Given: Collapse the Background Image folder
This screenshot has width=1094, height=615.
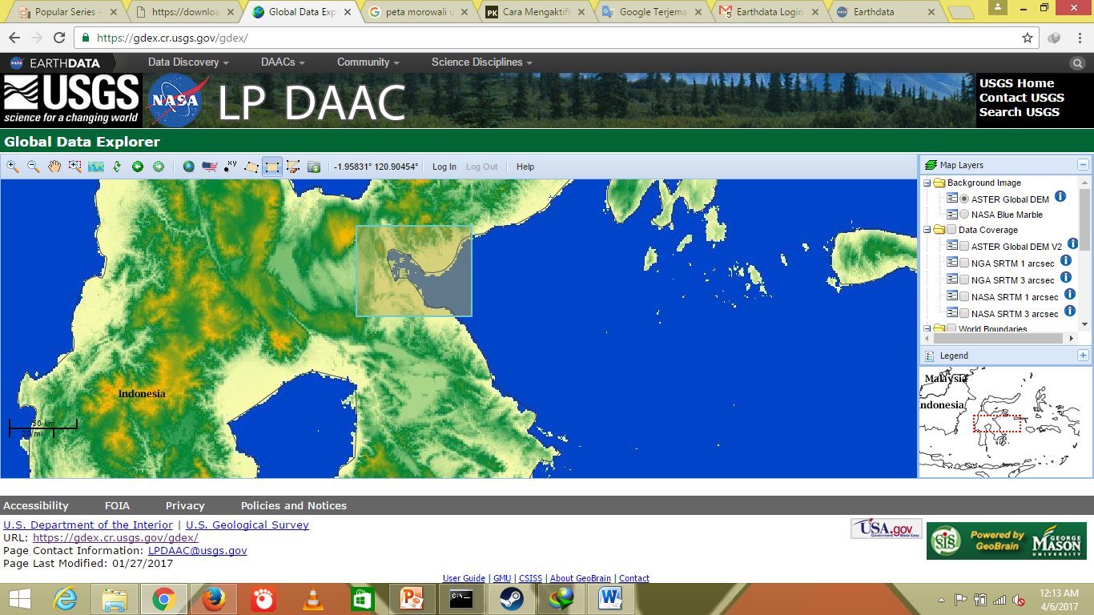Looking at the screenshot, I should tap(928, 183).
